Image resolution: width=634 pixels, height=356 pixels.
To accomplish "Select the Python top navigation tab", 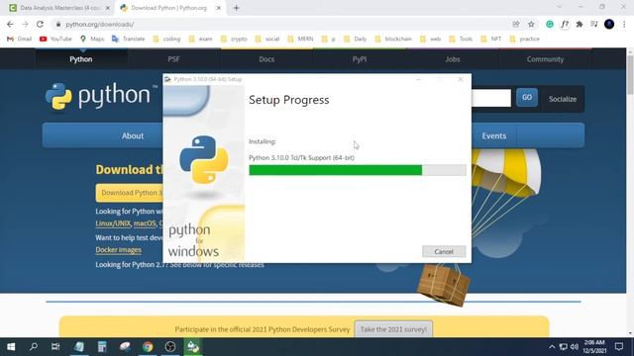I will click(x=81, y=59).
